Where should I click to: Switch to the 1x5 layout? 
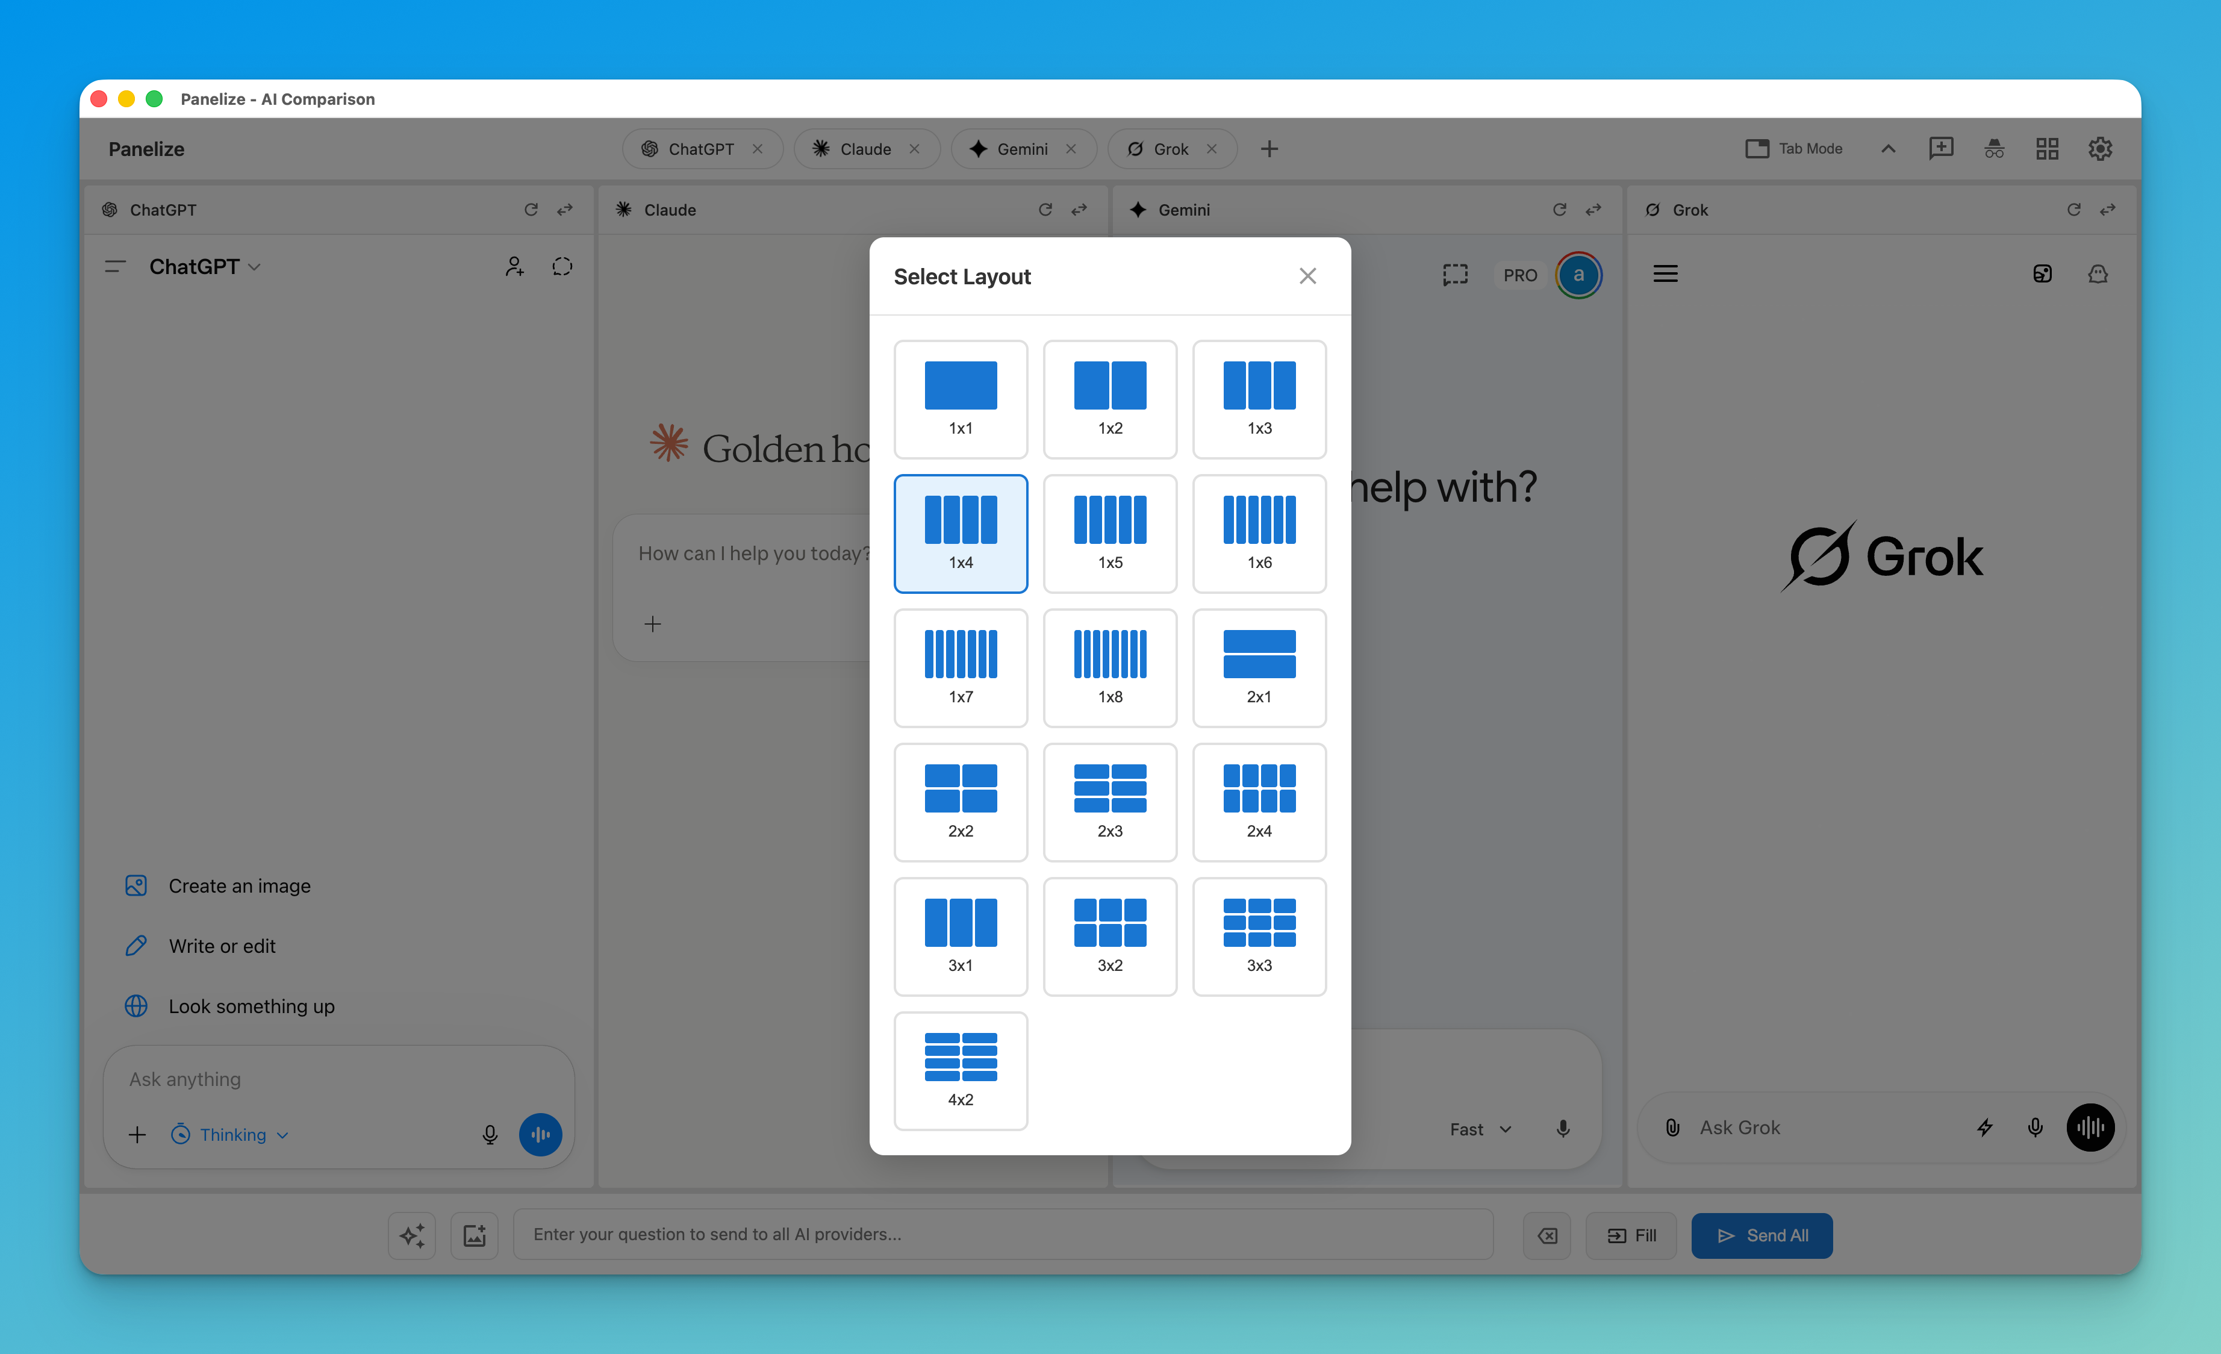(x=1110, y=533)
